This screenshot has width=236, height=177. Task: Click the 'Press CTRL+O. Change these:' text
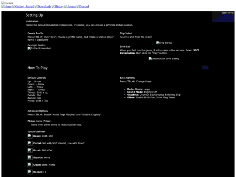136,81
